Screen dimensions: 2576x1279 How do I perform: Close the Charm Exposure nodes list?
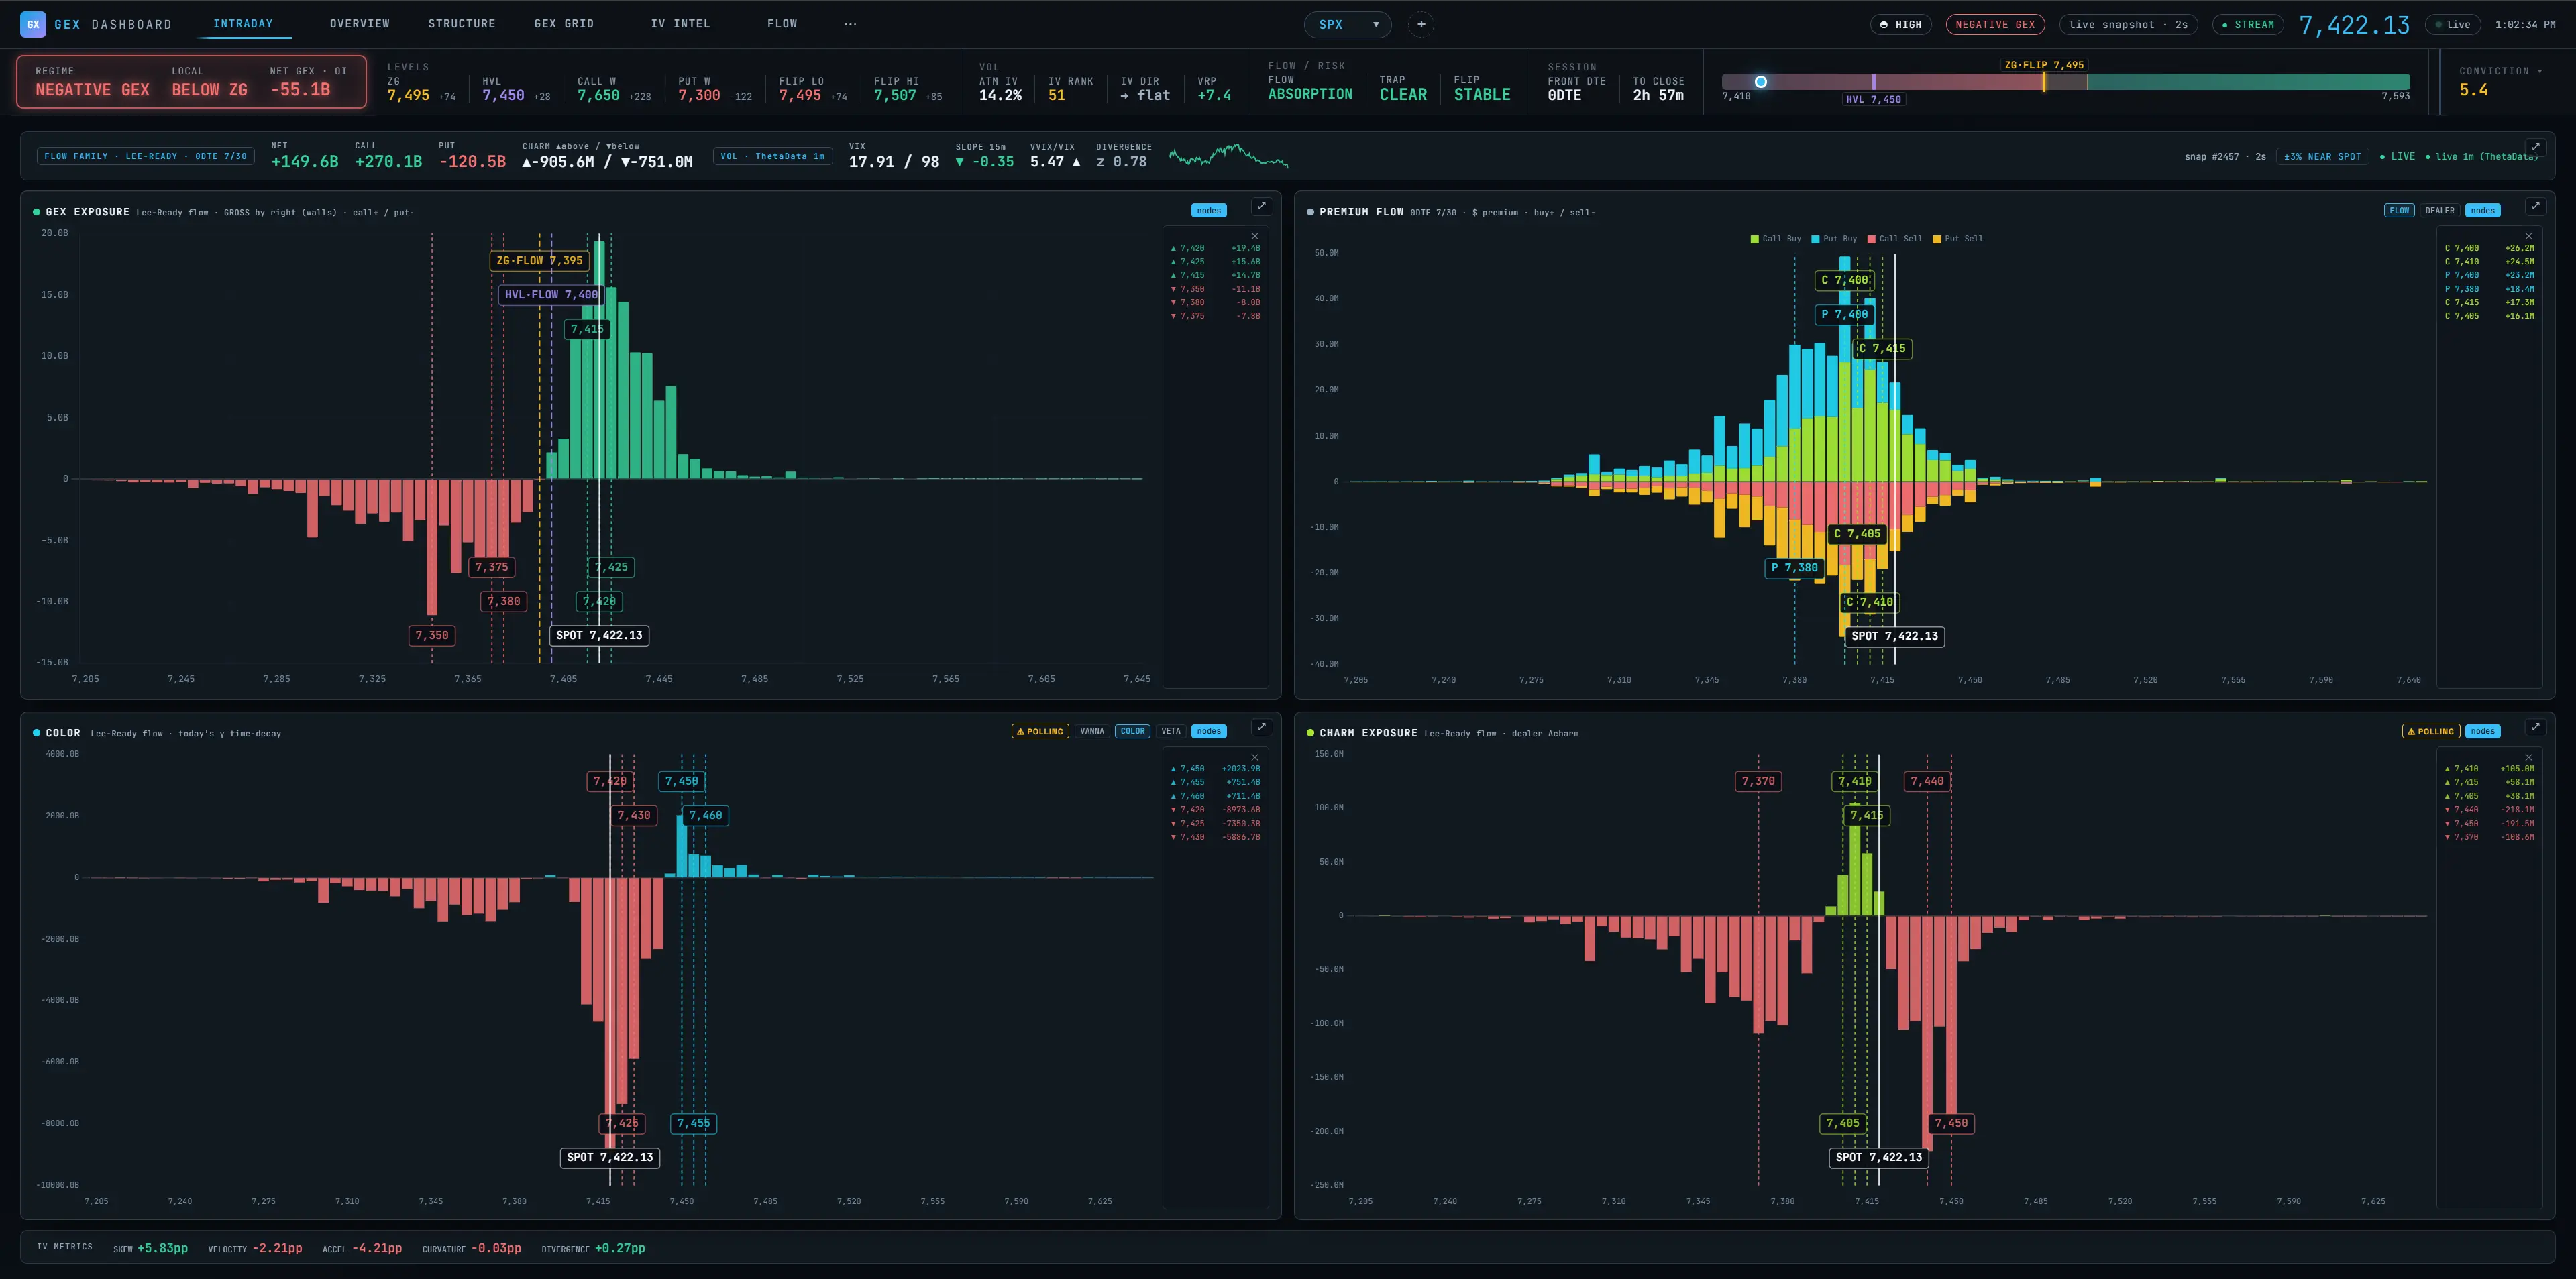pos(2529,757)
